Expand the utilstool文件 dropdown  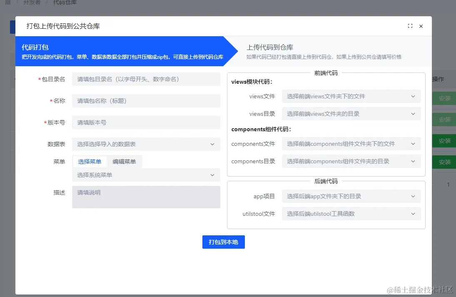351,214
